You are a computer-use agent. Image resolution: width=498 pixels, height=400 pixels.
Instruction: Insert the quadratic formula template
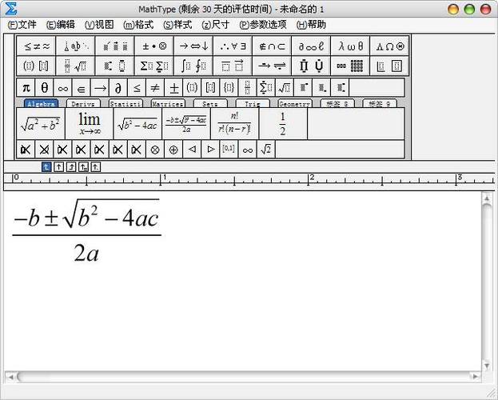[186, 124]
